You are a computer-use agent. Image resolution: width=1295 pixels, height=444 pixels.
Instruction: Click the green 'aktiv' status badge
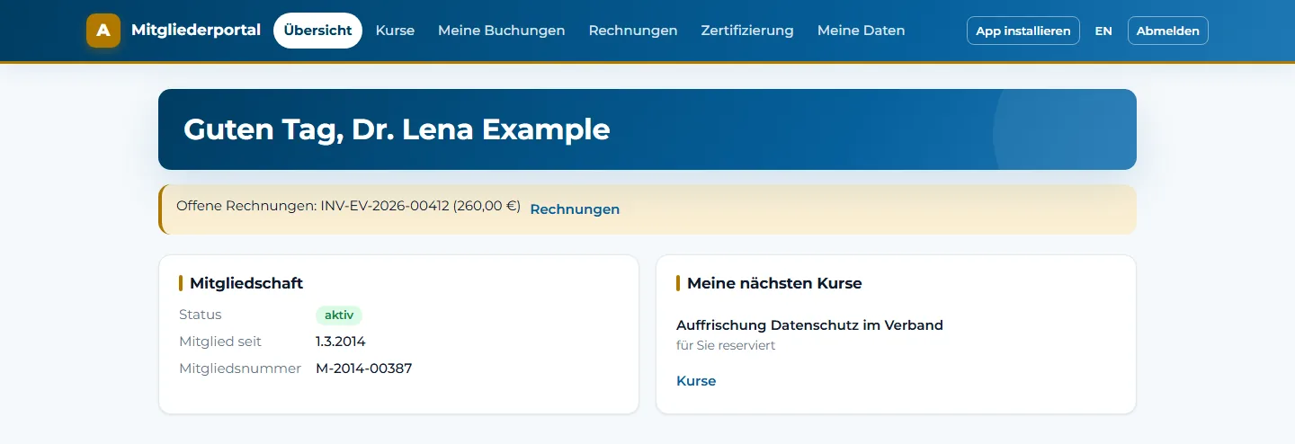click(x=339, y=315)
